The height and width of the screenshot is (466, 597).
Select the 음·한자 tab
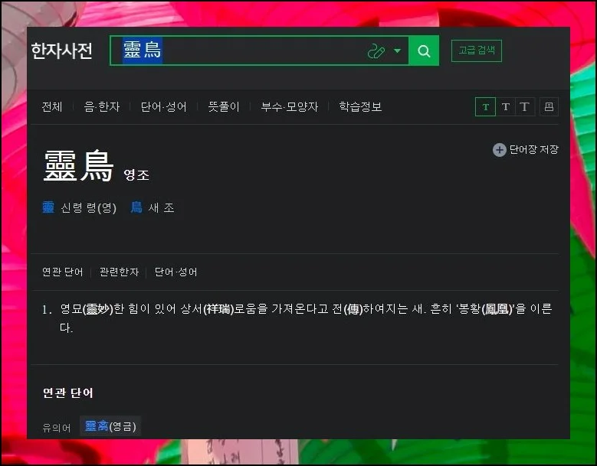click(x=102, y=107)
